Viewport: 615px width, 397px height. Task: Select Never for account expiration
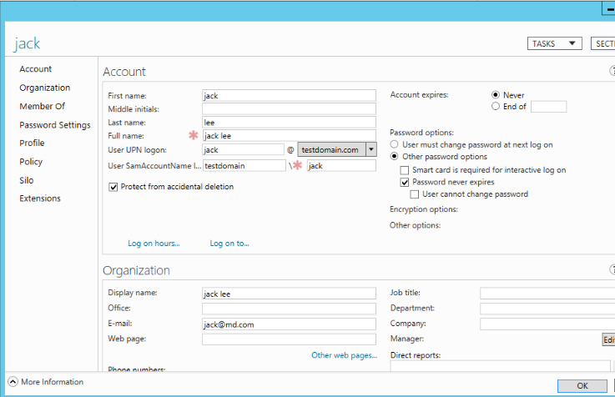tap(496, 95)
